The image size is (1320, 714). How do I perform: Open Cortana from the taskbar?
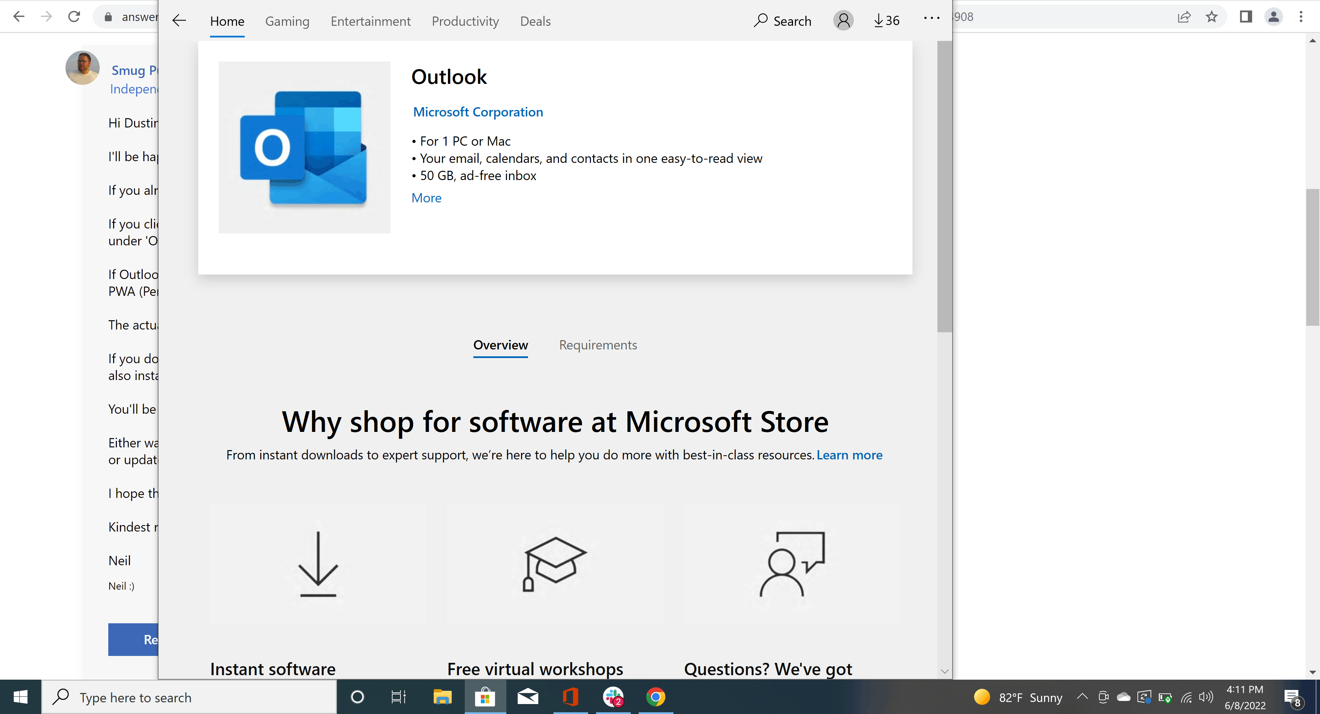click(x=357, y=697)
